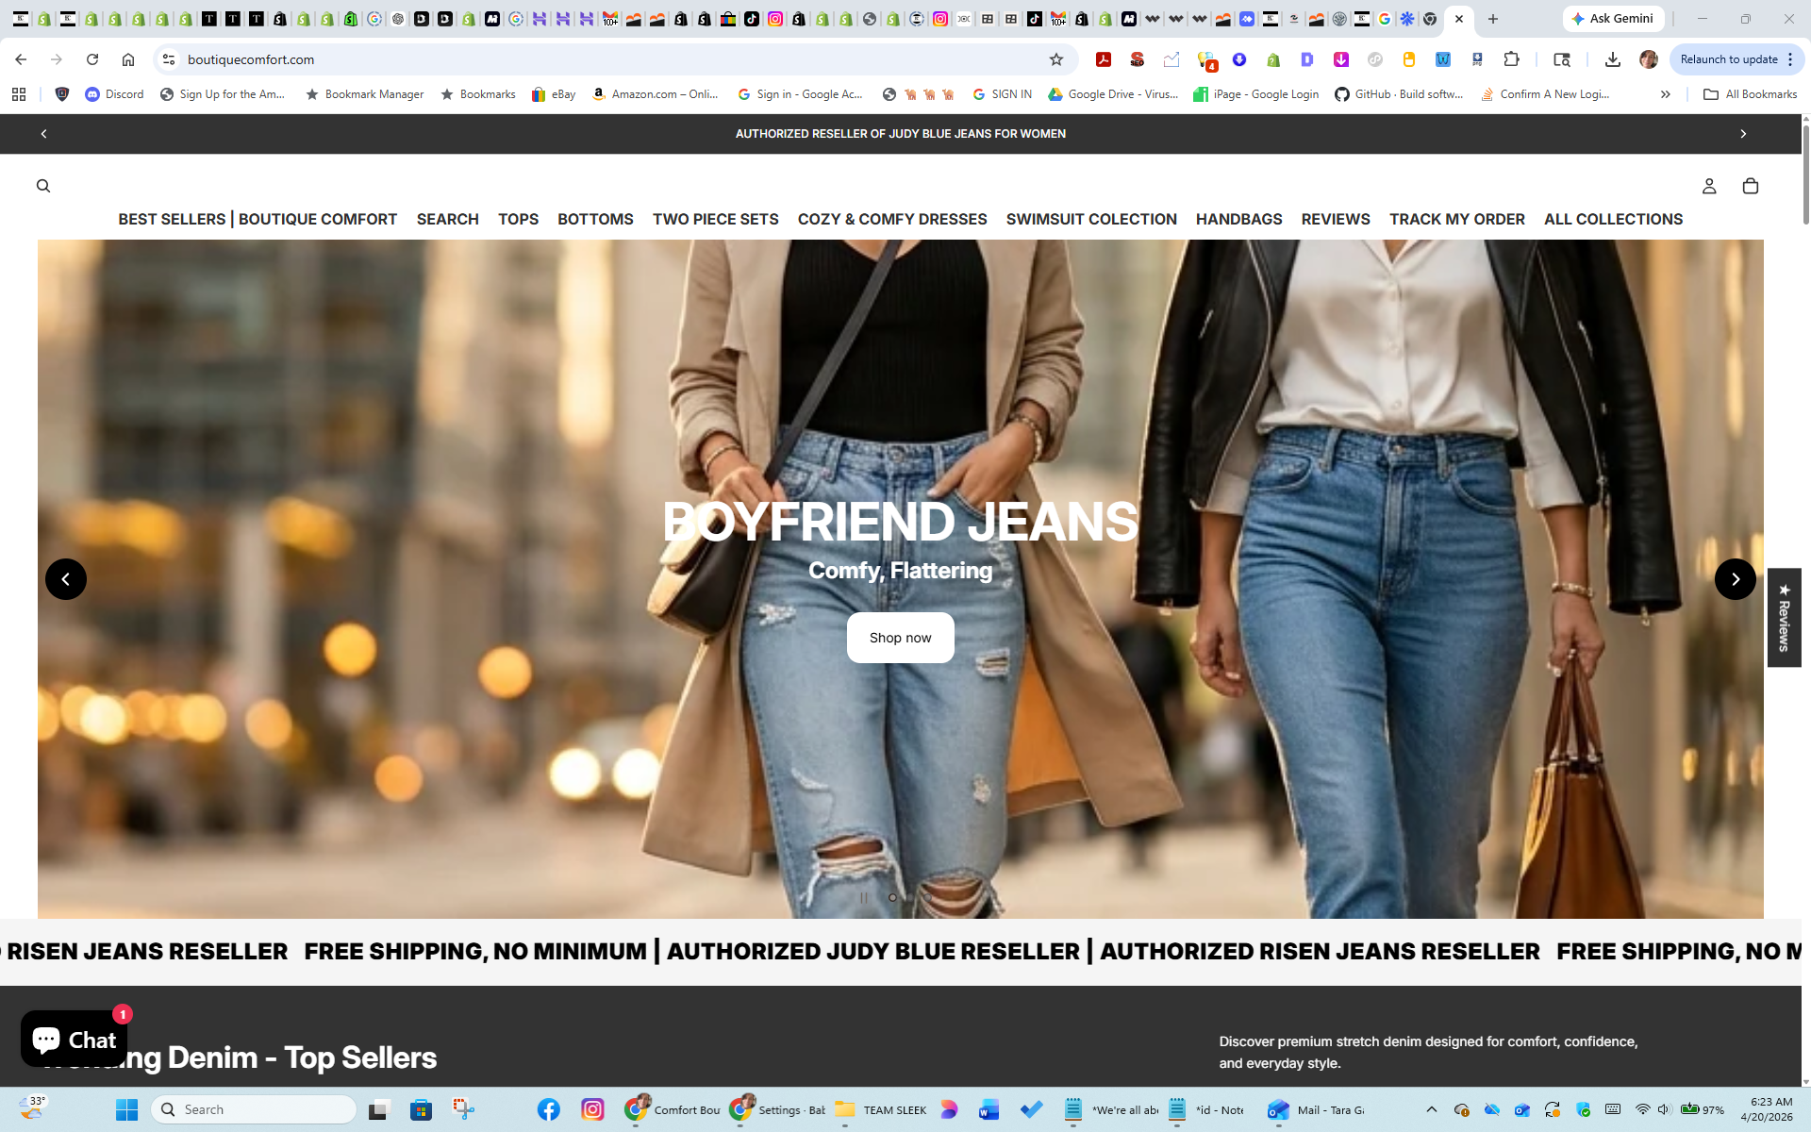Expand the hidden bookmarks overflow chevron

point(1666,94)
